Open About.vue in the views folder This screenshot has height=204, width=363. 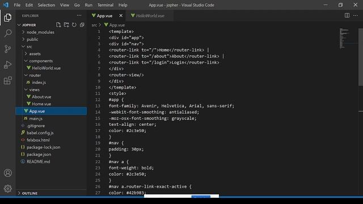coord(51,97)
